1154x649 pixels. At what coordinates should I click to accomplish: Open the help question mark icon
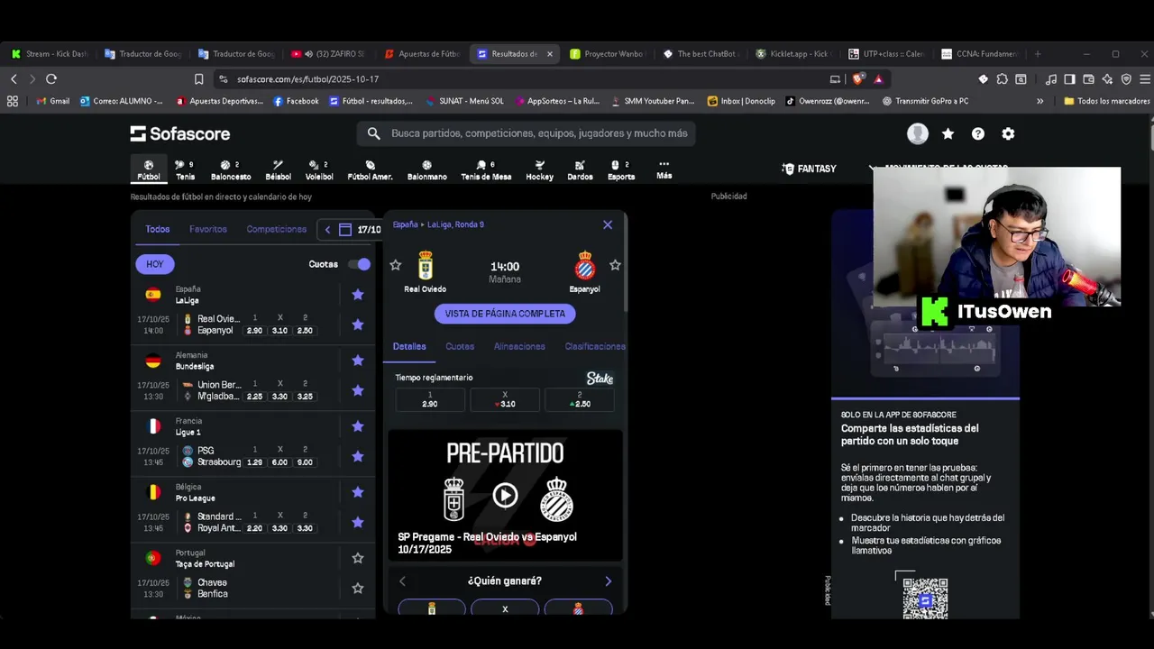pos(978,133)
